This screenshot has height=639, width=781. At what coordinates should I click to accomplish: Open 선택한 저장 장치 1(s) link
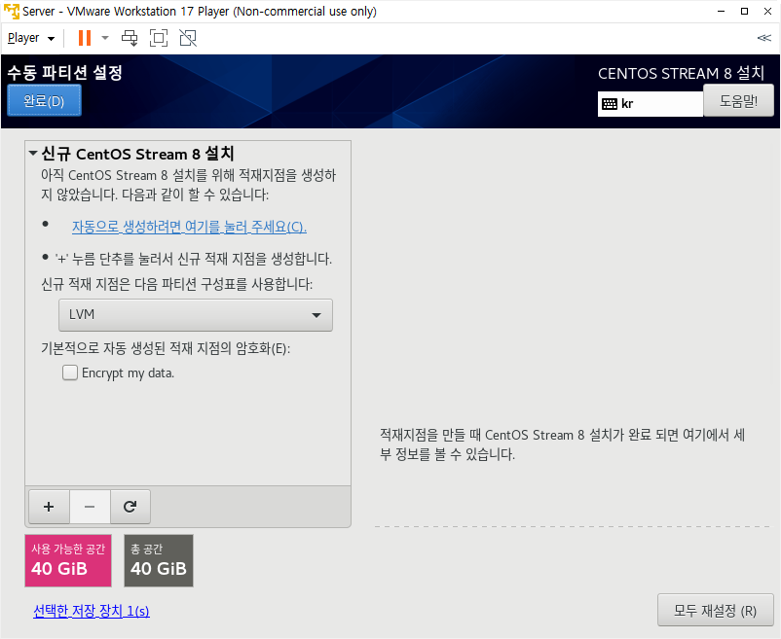pos(92,611)
